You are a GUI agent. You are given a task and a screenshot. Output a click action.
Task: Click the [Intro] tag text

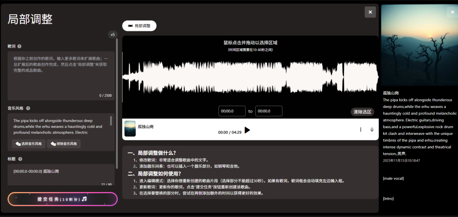(x=388, y=199)
